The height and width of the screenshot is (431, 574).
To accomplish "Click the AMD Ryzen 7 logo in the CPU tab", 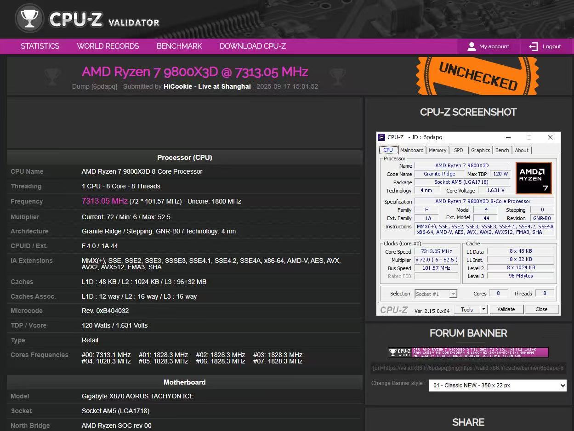I will [x=533, y=178].
